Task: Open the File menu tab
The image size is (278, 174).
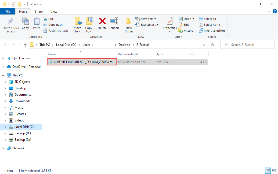Action: pyautogui.click(x=8, y=12)
